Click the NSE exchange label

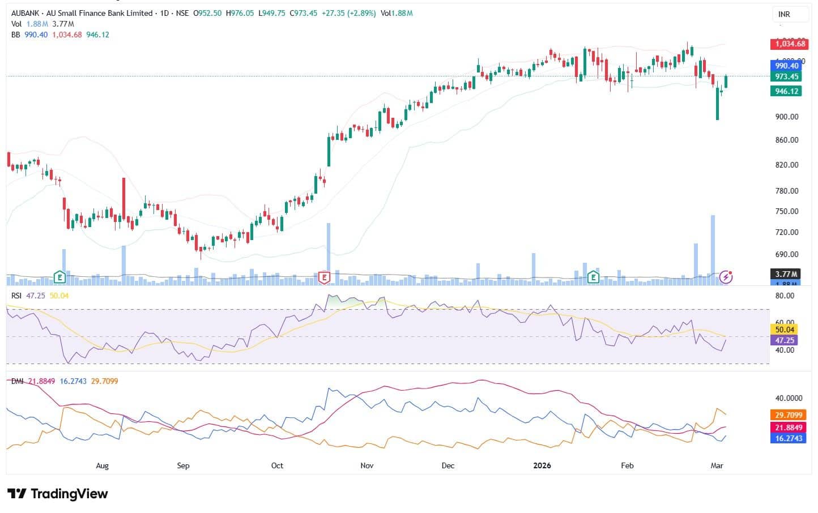(182, 13)
